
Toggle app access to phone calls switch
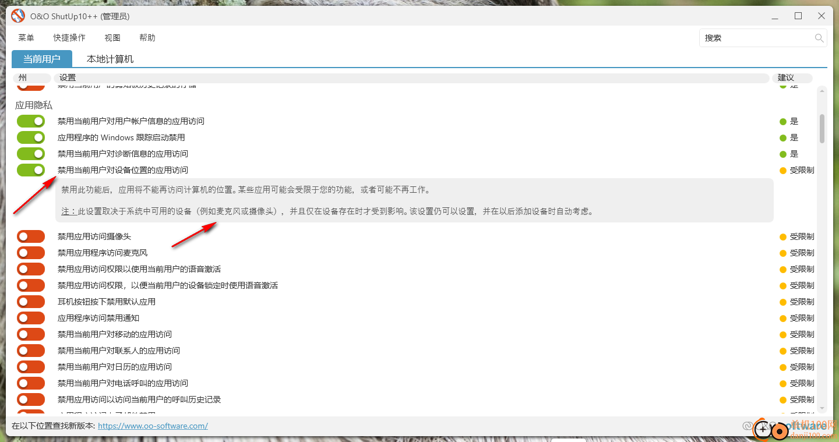(x=31, y=383)
